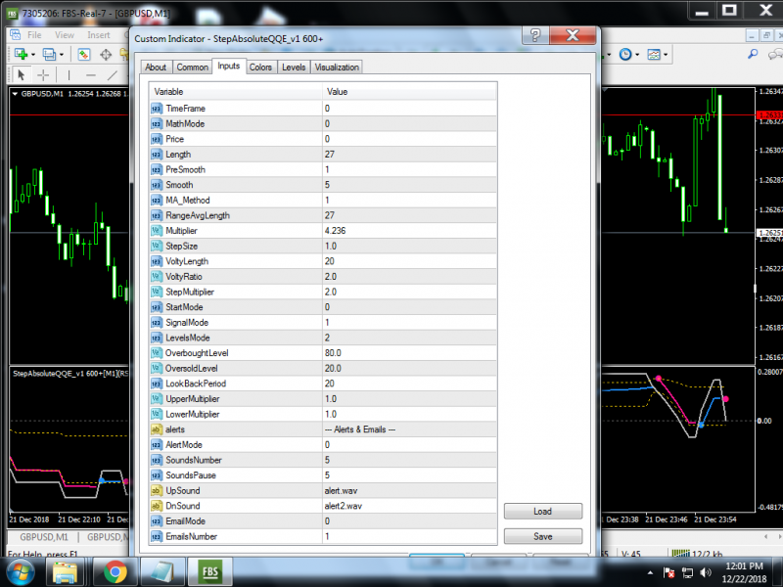Open the File menu in MetaTrader
This screenshot has width=783, height=587.
34,35
